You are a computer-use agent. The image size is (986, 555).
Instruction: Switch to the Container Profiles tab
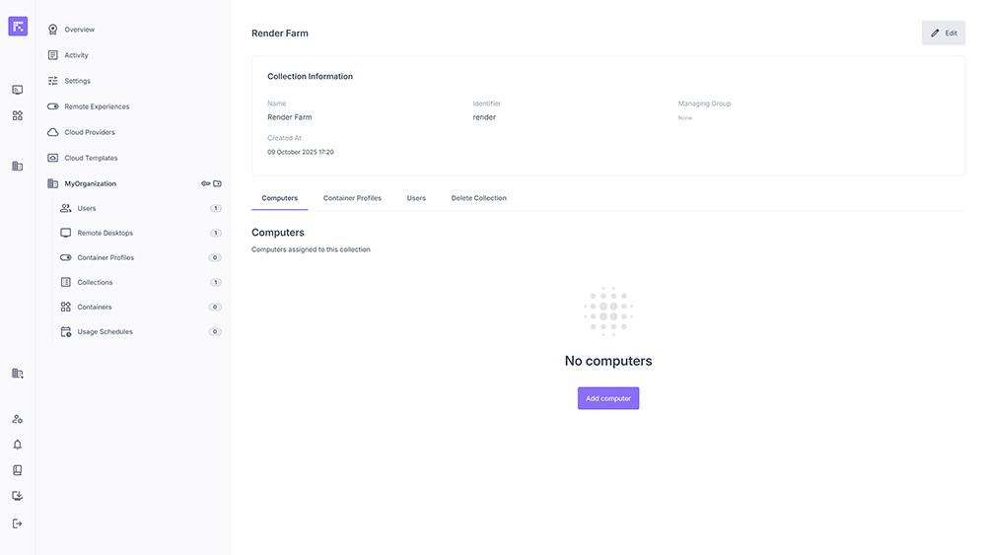(352, 198)
